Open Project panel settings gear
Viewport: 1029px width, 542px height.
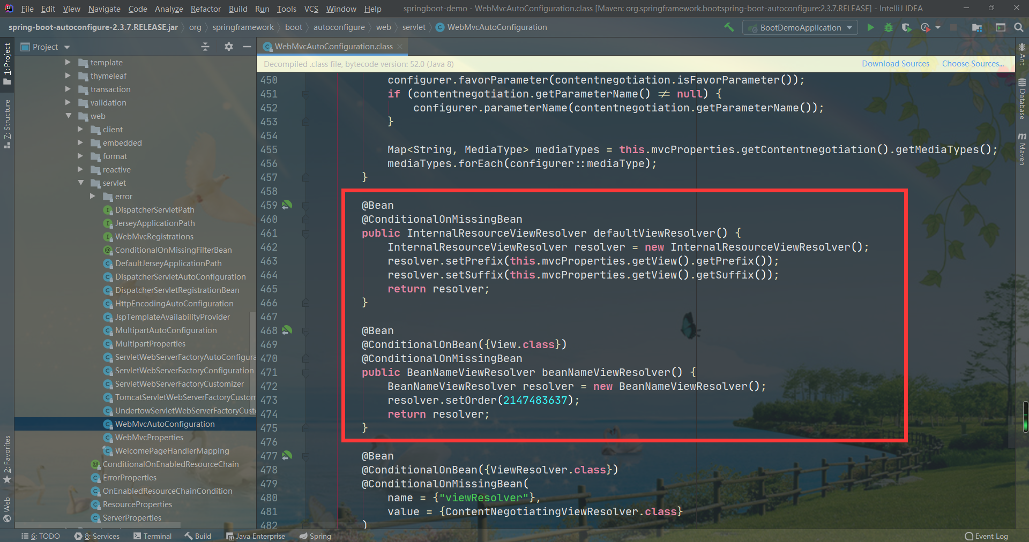point(229,47)
